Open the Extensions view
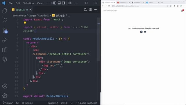Image resolution: width=186 pixels, height=105 pixels. coord(5,50)
